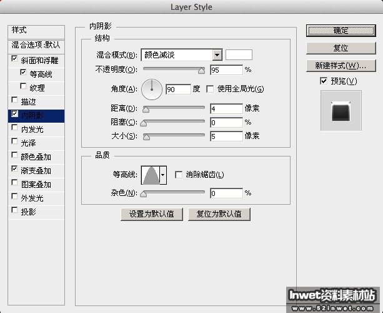The height and width of the screenshot is (313, 383).
Task: Open the contour picker dropdown arrow
Action: (x=163, y=175)
